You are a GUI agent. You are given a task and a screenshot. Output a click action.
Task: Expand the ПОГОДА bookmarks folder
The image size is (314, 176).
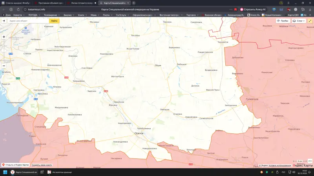(x=35, y=15)
